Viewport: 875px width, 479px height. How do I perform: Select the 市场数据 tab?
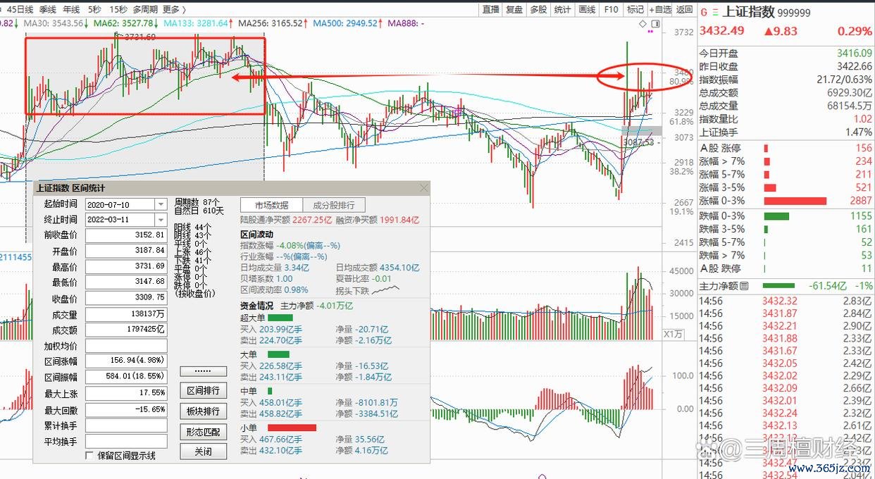click(x=272, y=205)
